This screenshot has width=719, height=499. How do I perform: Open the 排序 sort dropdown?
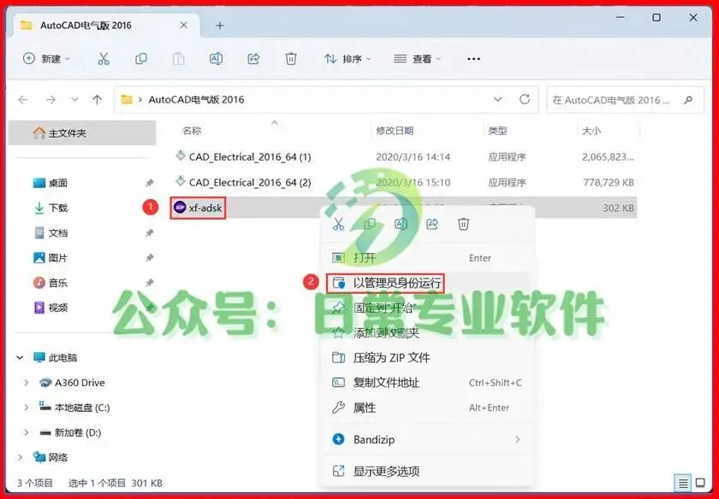(x=348, y=59)
